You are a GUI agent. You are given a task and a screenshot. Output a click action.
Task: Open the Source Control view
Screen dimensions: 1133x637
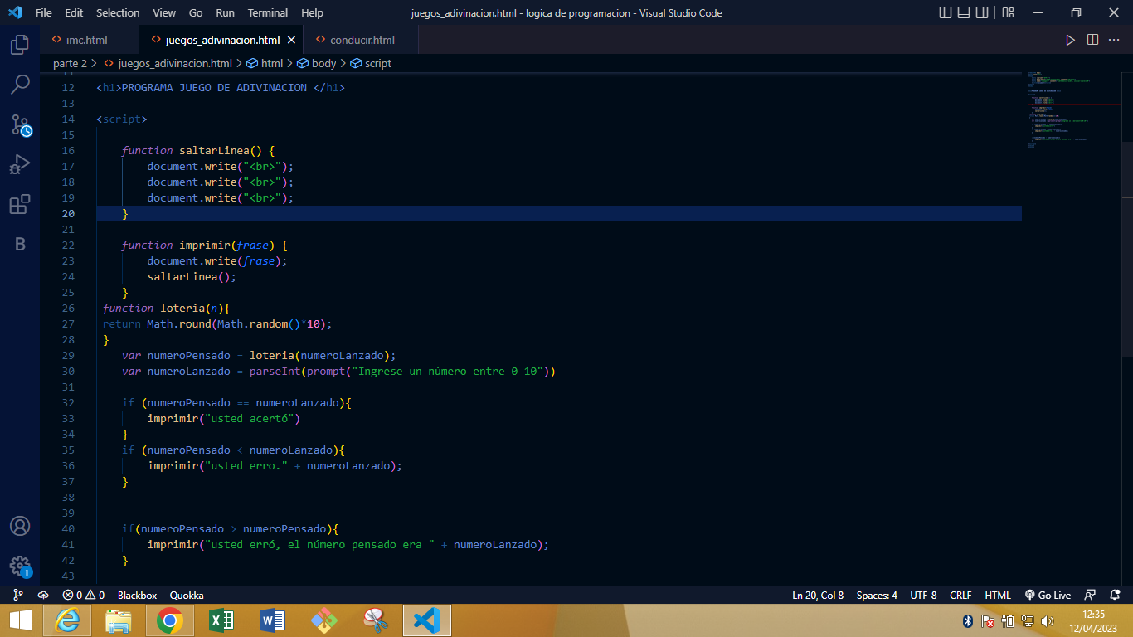20,125
